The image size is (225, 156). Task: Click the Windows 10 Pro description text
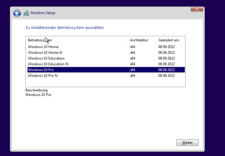38,95
